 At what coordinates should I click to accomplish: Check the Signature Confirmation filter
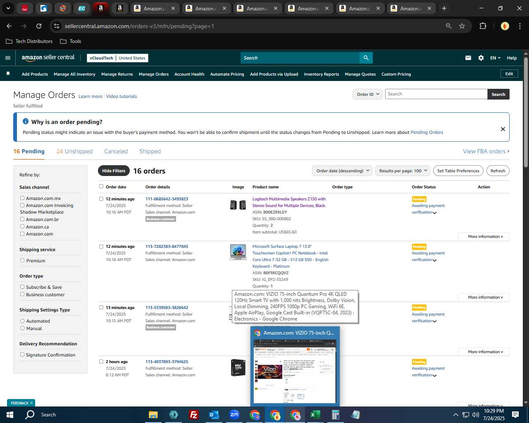pyautogui.click(x=22, y=354)
